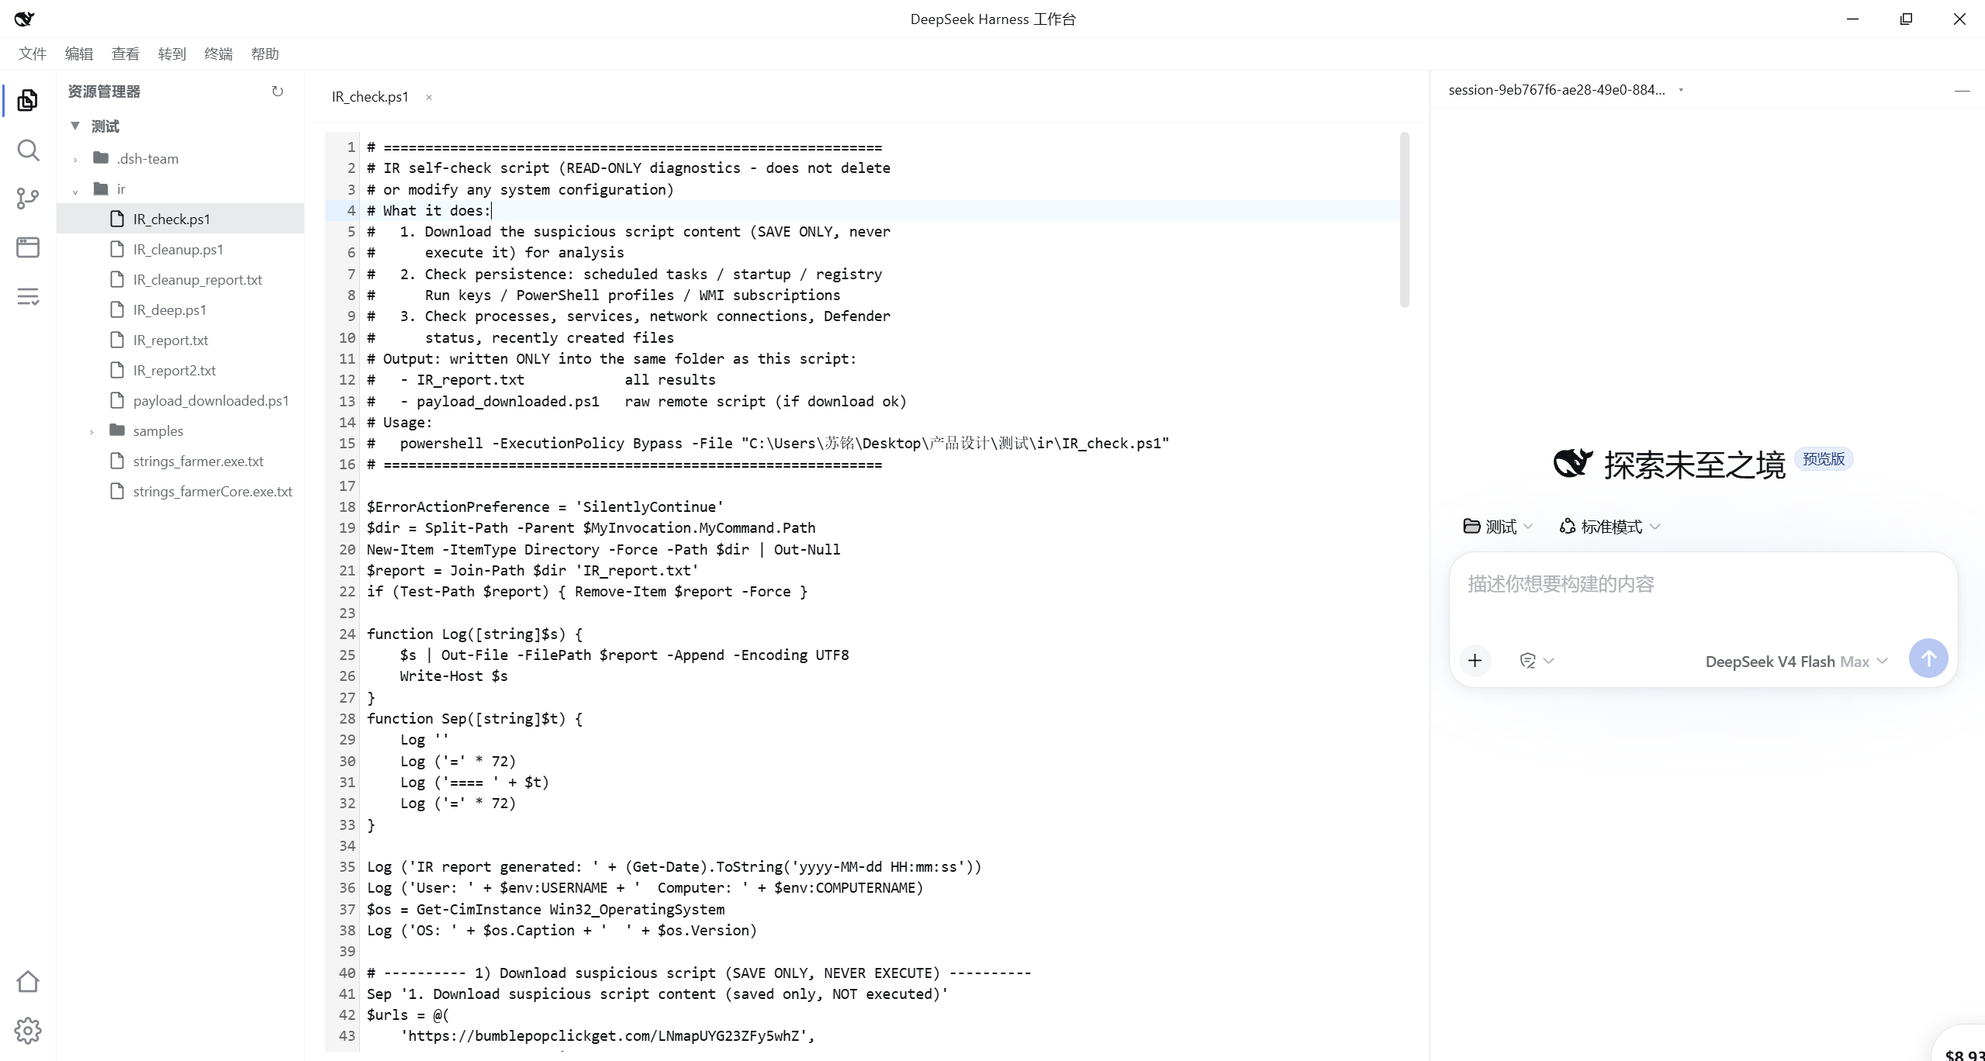Click the DeepSeek whale logo in title bar
Screen dimensions: 1985x1061
click(24, 19)
